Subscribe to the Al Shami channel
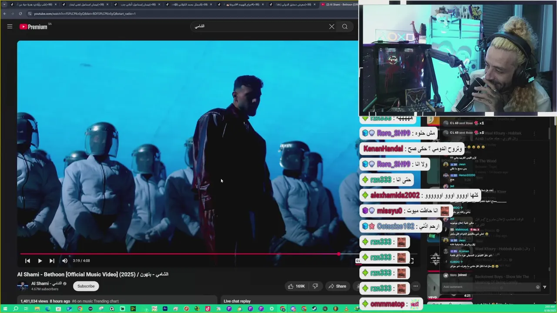This screenshot has height=313, width=557. click(x=86, y=286)
